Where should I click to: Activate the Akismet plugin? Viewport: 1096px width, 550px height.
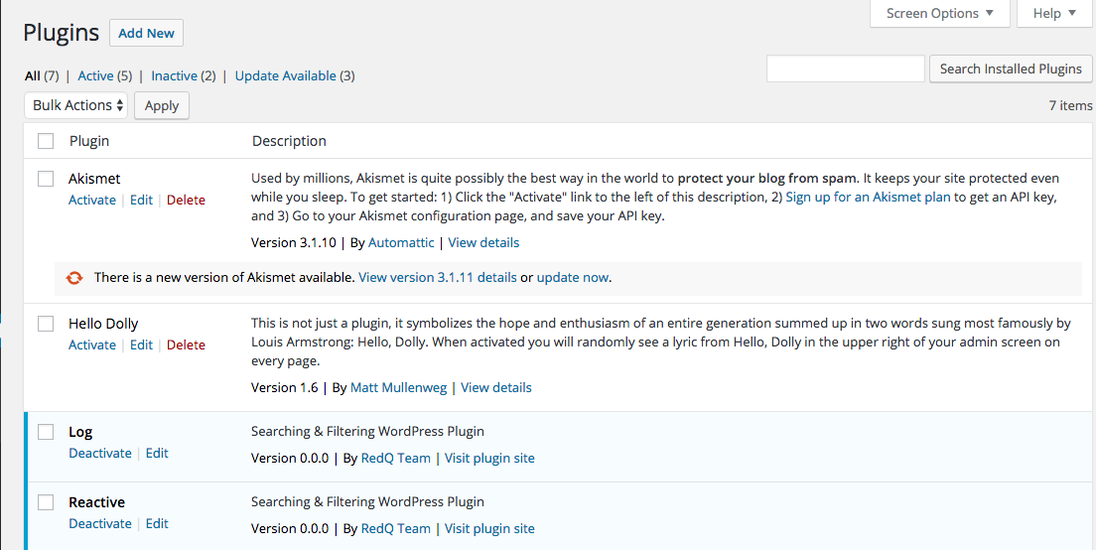(x=92, y=200)
